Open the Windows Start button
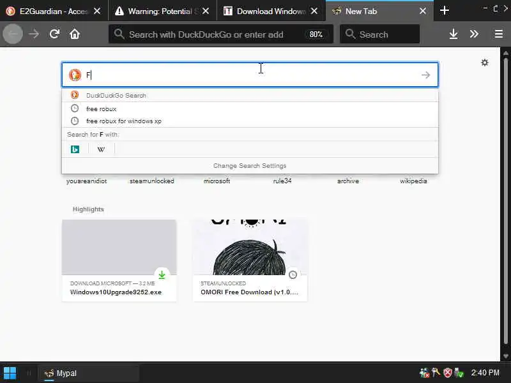 tap(10, 373)
